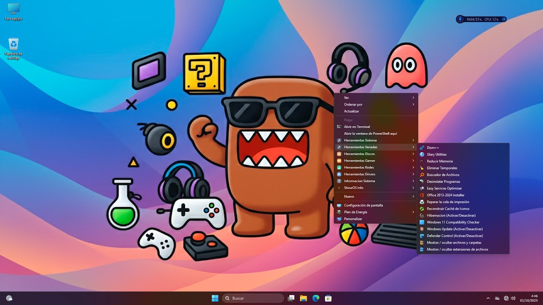
Task: Expand Informacion Sistema submenu
Action: coord(376,181)
